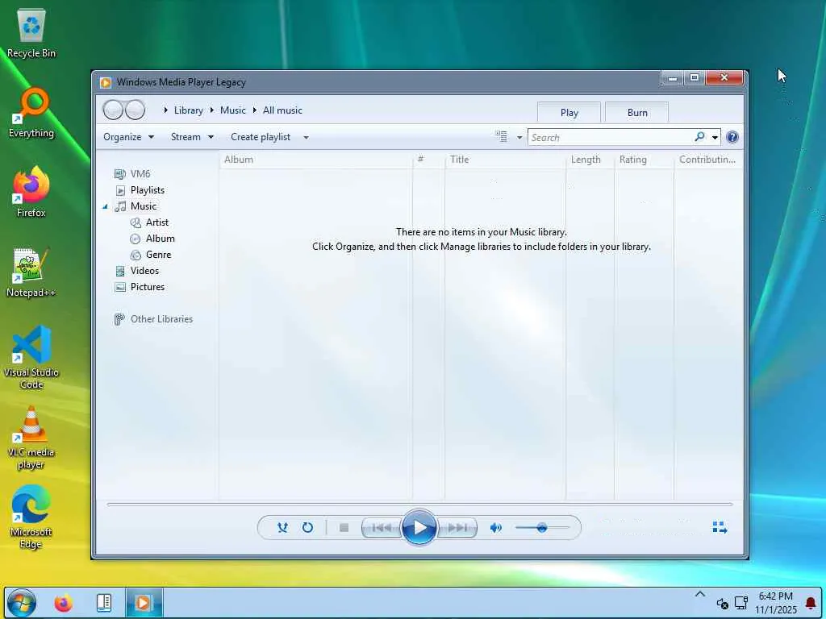Click the magnifier icon in the search box
The image size is (826, 619).
pos(699,137)
